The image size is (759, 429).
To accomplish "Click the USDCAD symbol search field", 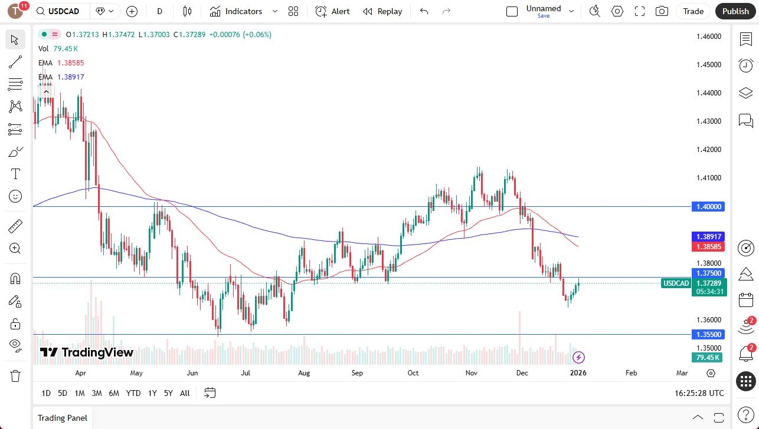I will (x=64, y=11).
